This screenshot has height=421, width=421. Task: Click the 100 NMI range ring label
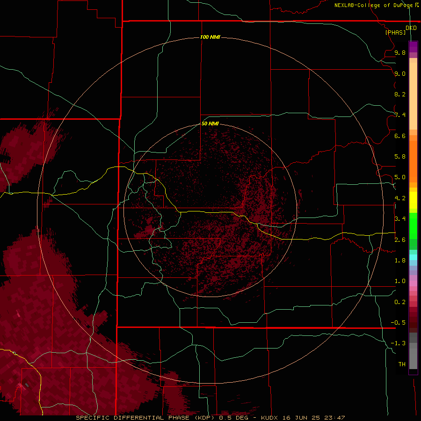click(210, 37)
